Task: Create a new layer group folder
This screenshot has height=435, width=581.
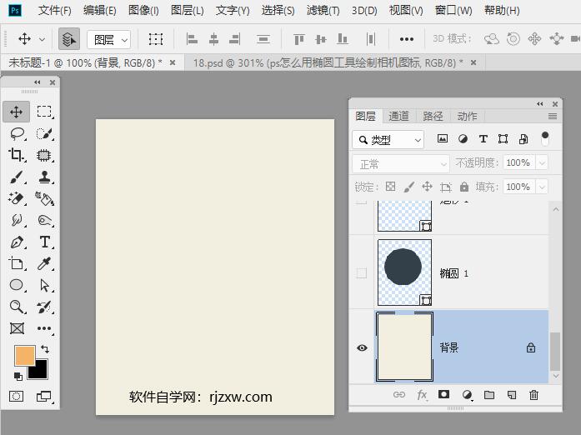Action: click(x=489, y=395)
